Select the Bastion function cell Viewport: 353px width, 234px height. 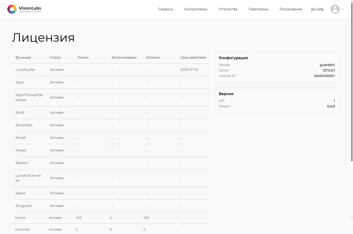point(22,163)
